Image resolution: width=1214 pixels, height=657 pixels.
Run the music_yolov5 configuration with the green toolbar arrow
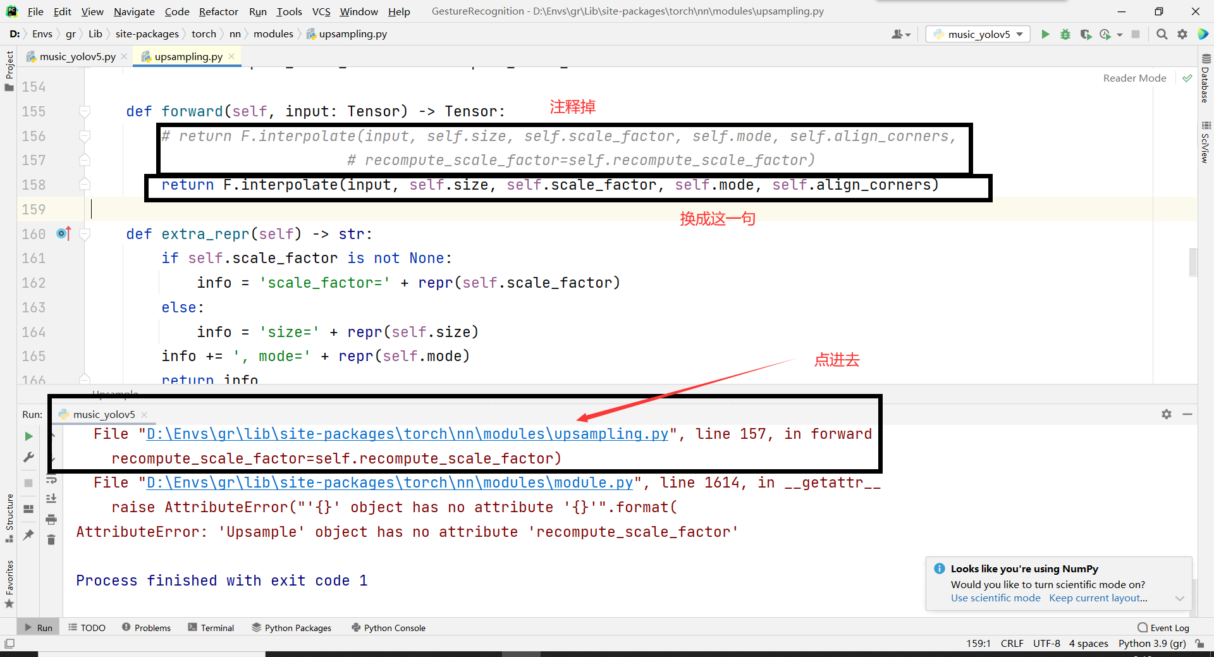(x=1045, y=34)
